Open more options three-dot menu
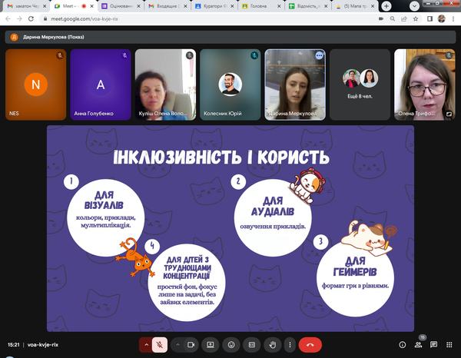461x358 pixels. click(288, 345)
